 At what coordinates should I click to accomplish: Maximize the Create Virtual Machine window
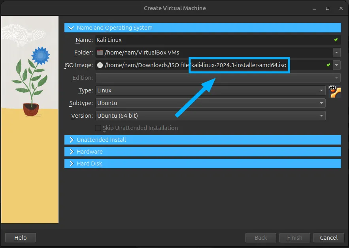[x=328, y=8]
